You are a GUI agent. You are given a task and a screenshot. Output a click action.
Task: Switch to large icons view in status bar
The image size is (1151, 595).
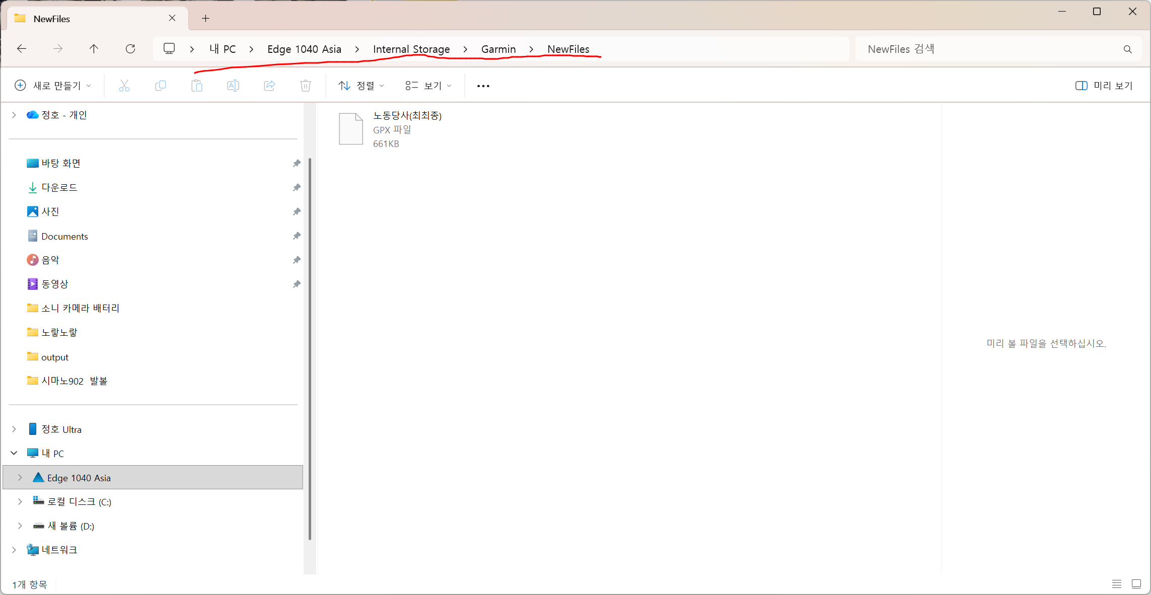point(1136,584)
